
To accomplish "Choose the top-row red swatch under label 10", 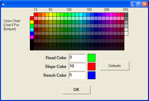I will tap(36, 15).
